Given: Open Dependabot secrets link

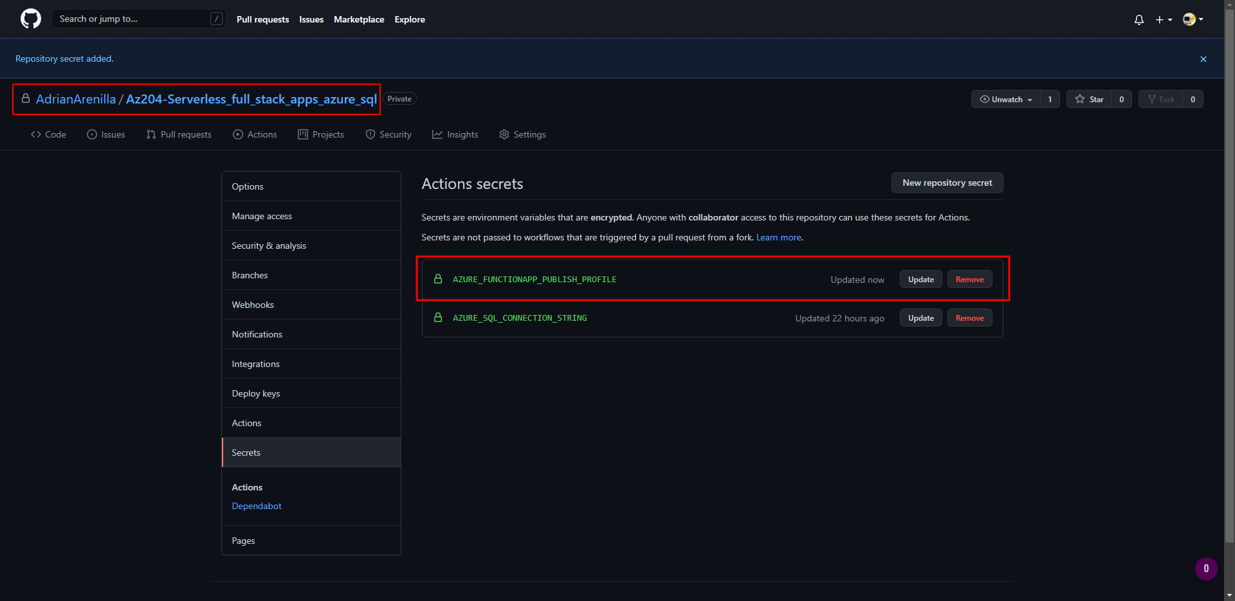Looking at the screenshot, I should [257, 506].
